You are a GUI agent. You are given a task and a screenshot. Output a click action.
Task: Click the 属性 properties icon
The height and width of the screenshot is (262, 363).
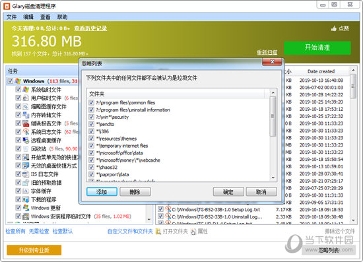click(193, 231)
